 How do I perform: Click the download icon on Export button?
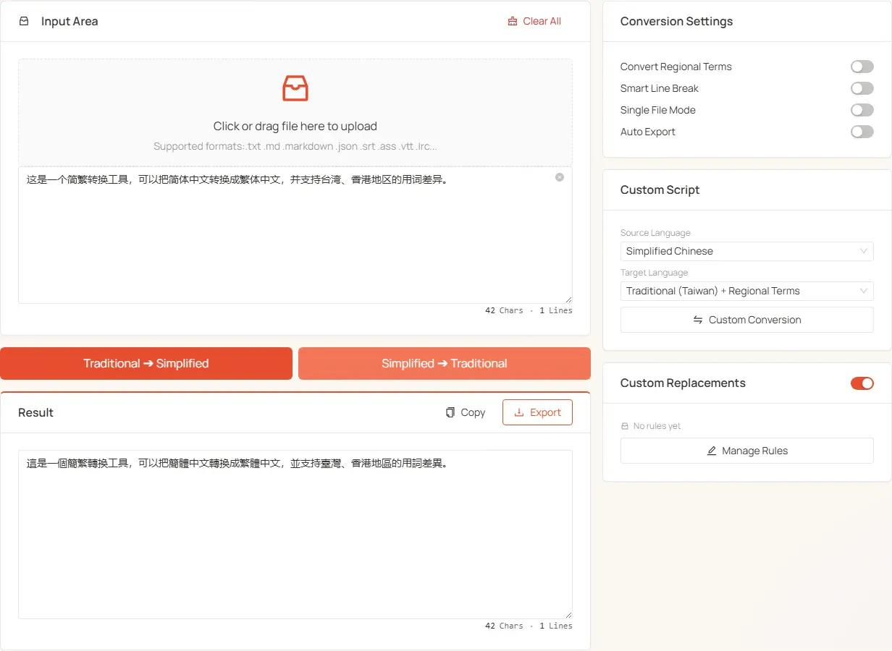(x=518, y=412)
